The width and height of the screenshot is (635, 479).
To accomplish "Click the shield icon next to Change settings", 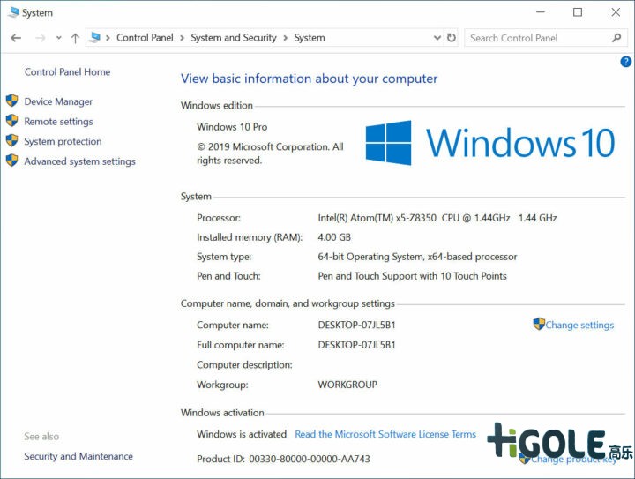I will (539, 325).
